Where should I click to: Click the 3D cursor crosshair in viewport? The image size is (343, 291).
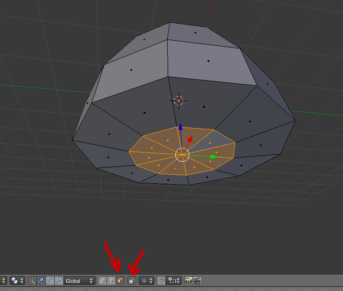[179, 101]
